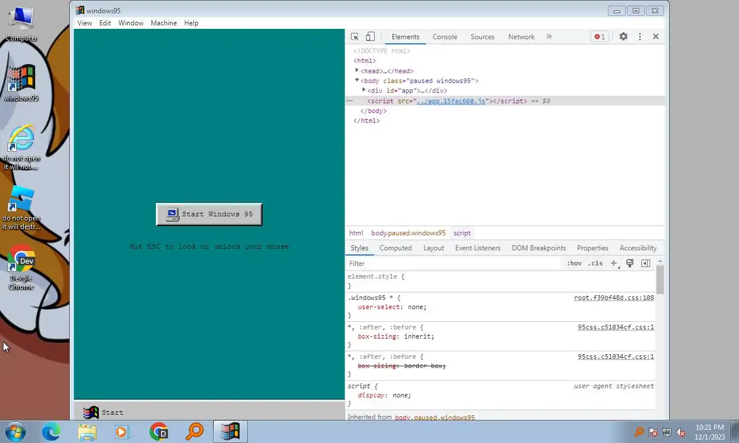Switch to the Sources tab
Viewport: 739px width, 443px height.
(483, 36)
